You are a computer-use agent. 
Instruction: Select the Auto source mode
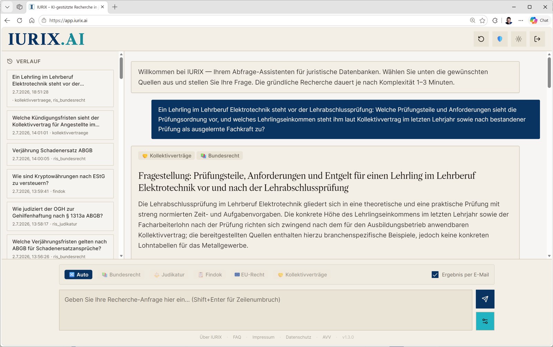point(78,275)
